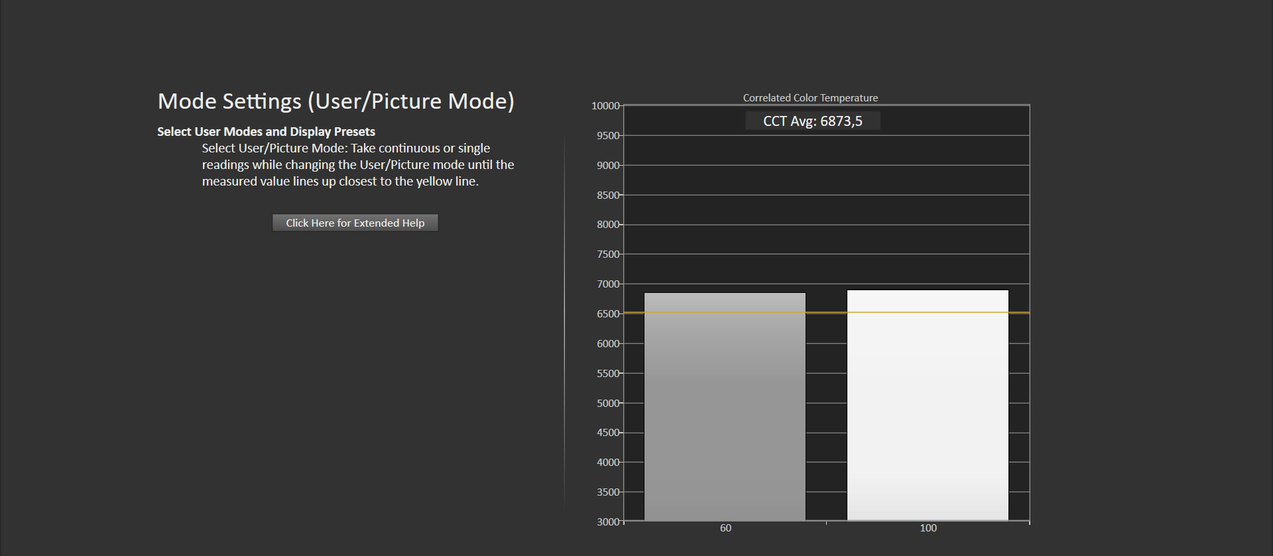Click the Correlated Color Temperature chart title
The width and height of the screenshot is (1273, 556).
[810, 97]
